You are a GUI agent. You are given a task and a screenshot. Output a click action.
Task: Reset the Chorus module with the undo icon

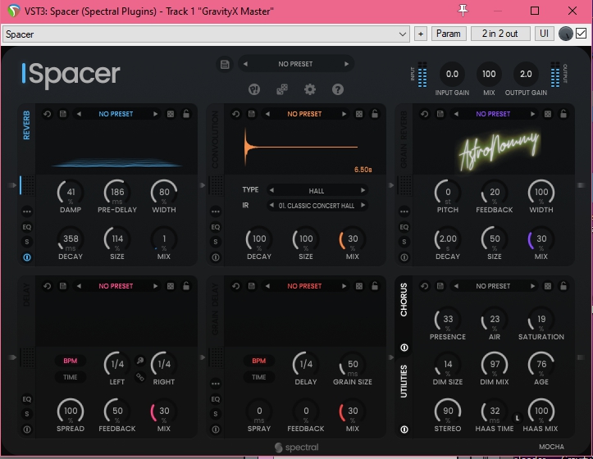click(x=424, y=286)
